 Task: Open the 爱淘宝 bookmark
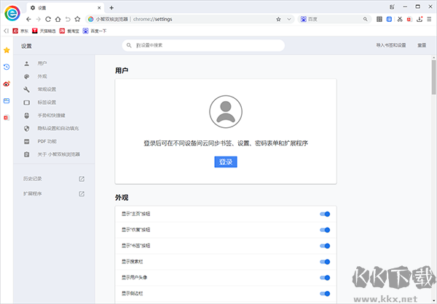click(69, 31)
